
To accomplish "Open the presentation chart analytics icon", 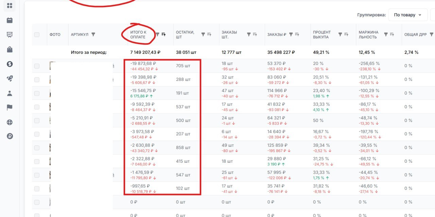I will pos(10,35).
